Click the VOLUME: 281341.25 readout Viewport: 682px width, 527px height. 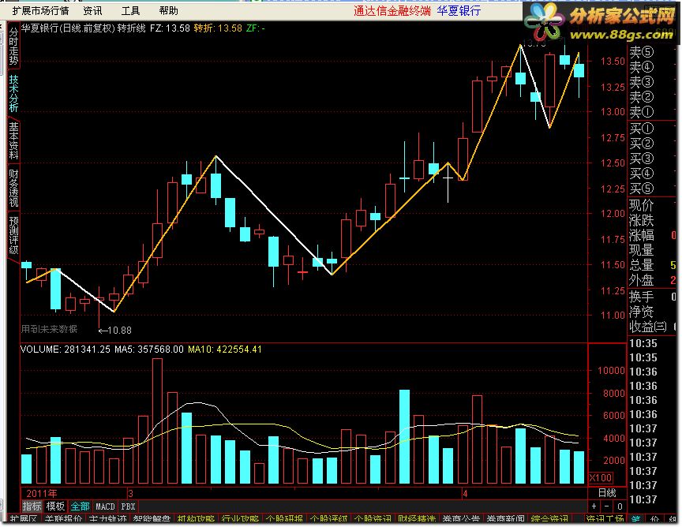[66, 349]
